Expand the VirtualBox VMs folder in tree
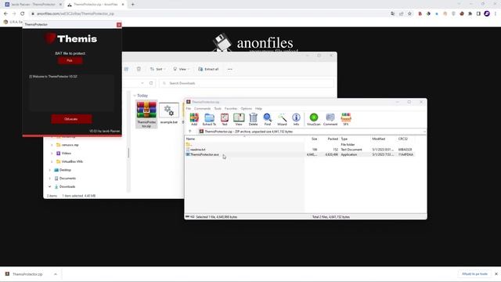The width and height of the screenshot is (501, 282). tap(52, 162)
